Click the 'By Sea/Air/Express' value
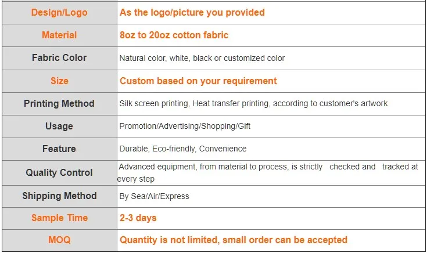This screenshot has height=253, width=427. pyautogui.click(x=154, y=196)
